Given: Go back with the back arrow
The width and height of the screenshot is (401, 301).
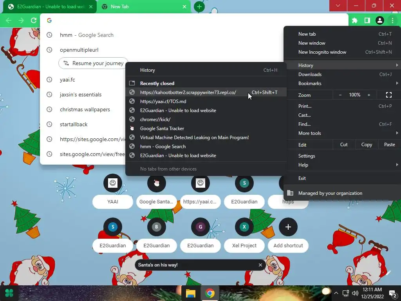Looking at the screenshot, I should (9, 20).
